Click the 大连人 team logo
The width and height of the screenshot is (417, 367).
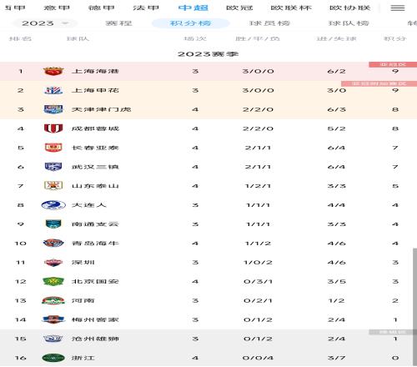coord(53,205)
